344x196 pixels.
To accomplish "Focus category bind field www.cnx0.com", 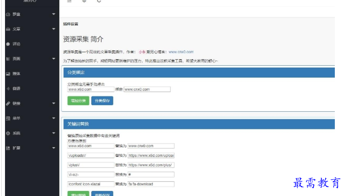I will tap(147, 89).
